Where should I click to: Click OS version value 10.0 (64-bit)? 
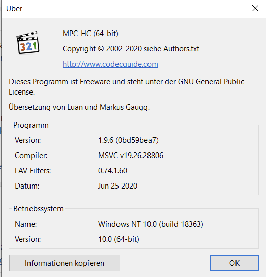(119, 239)
